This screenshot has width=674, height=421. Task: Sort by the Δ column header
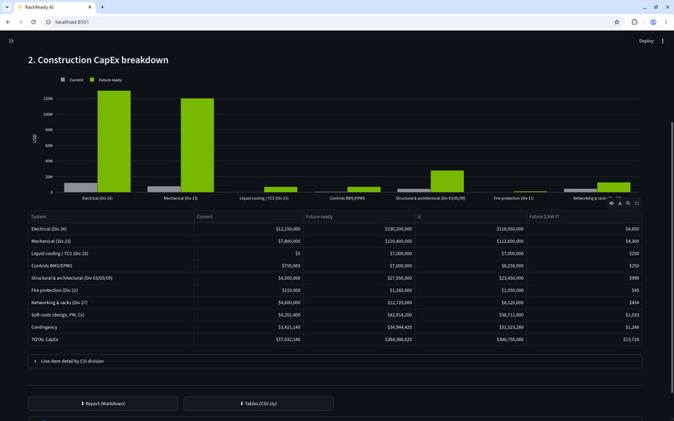471,216
